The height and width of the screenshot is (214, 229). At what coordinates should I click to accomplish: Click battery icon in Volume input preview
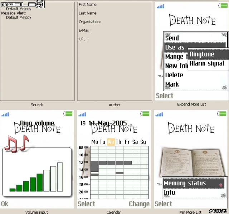68,114
